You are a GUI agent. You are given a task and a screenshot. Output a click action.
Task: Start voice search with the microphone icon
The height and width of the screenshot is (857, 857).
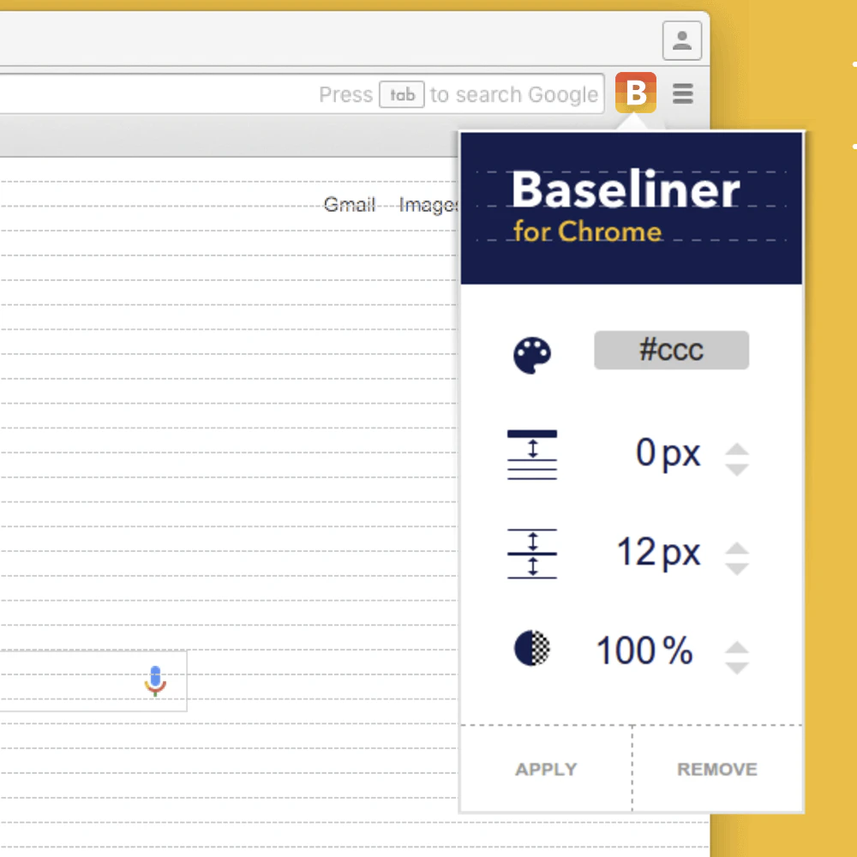[156, 680]
